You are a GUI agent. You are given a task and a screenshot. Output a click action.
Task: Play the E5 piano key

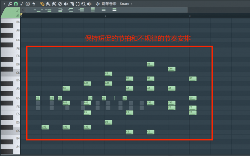click(x=17, y=114)
